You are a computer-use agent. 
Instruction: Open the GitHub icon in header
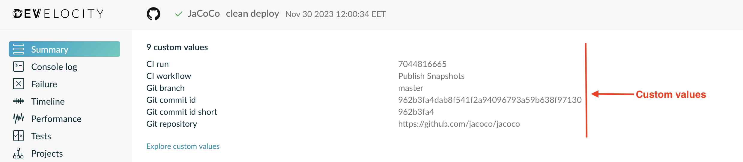(154, 14)
